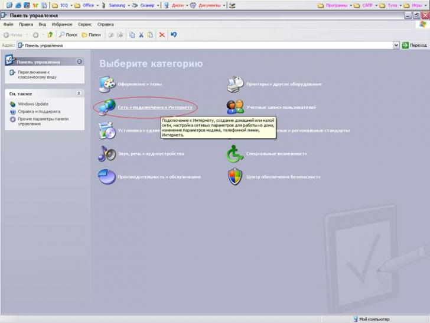430x323 pixels.
Task: Open the Security Center shield icon
Action: [x=235, y=176]
